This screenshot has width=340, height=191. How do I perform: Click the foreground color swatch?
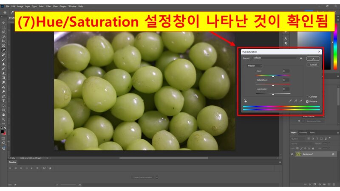3,132
